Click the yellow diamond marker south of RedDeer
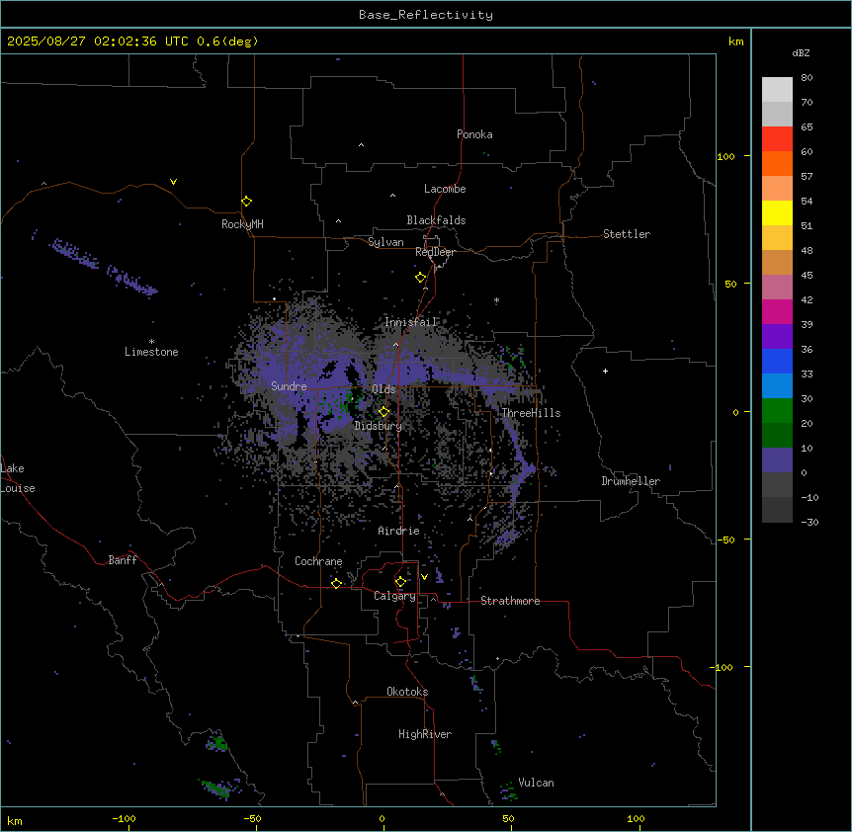This screenshot has height=832, width=852. point(420,278)
